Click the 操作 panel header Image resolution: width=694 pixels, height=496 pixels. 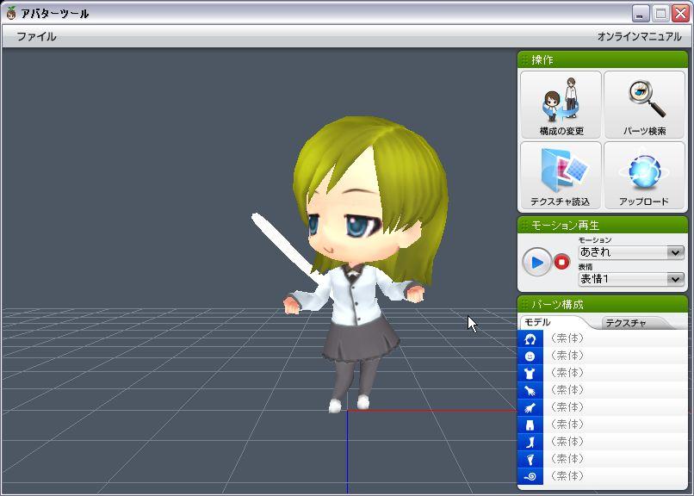point(603,59)
